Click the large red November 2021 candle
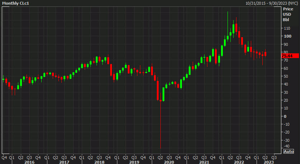This screenshot has height=164, width=300. (216, 56)
